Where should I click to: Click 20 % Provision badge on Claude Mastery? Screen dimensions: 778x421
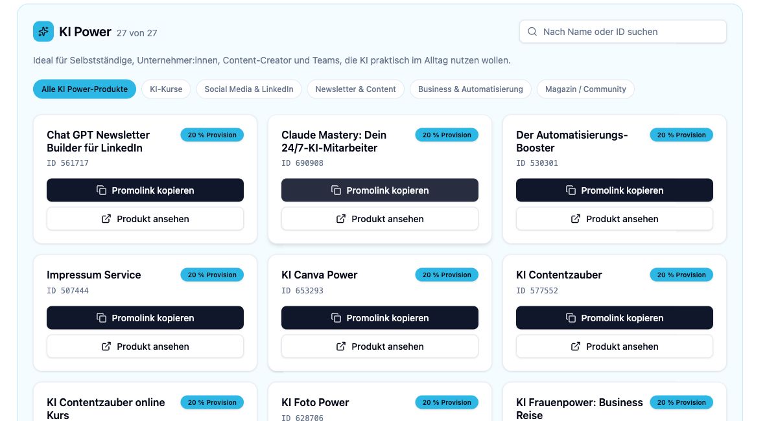point(447,135)
